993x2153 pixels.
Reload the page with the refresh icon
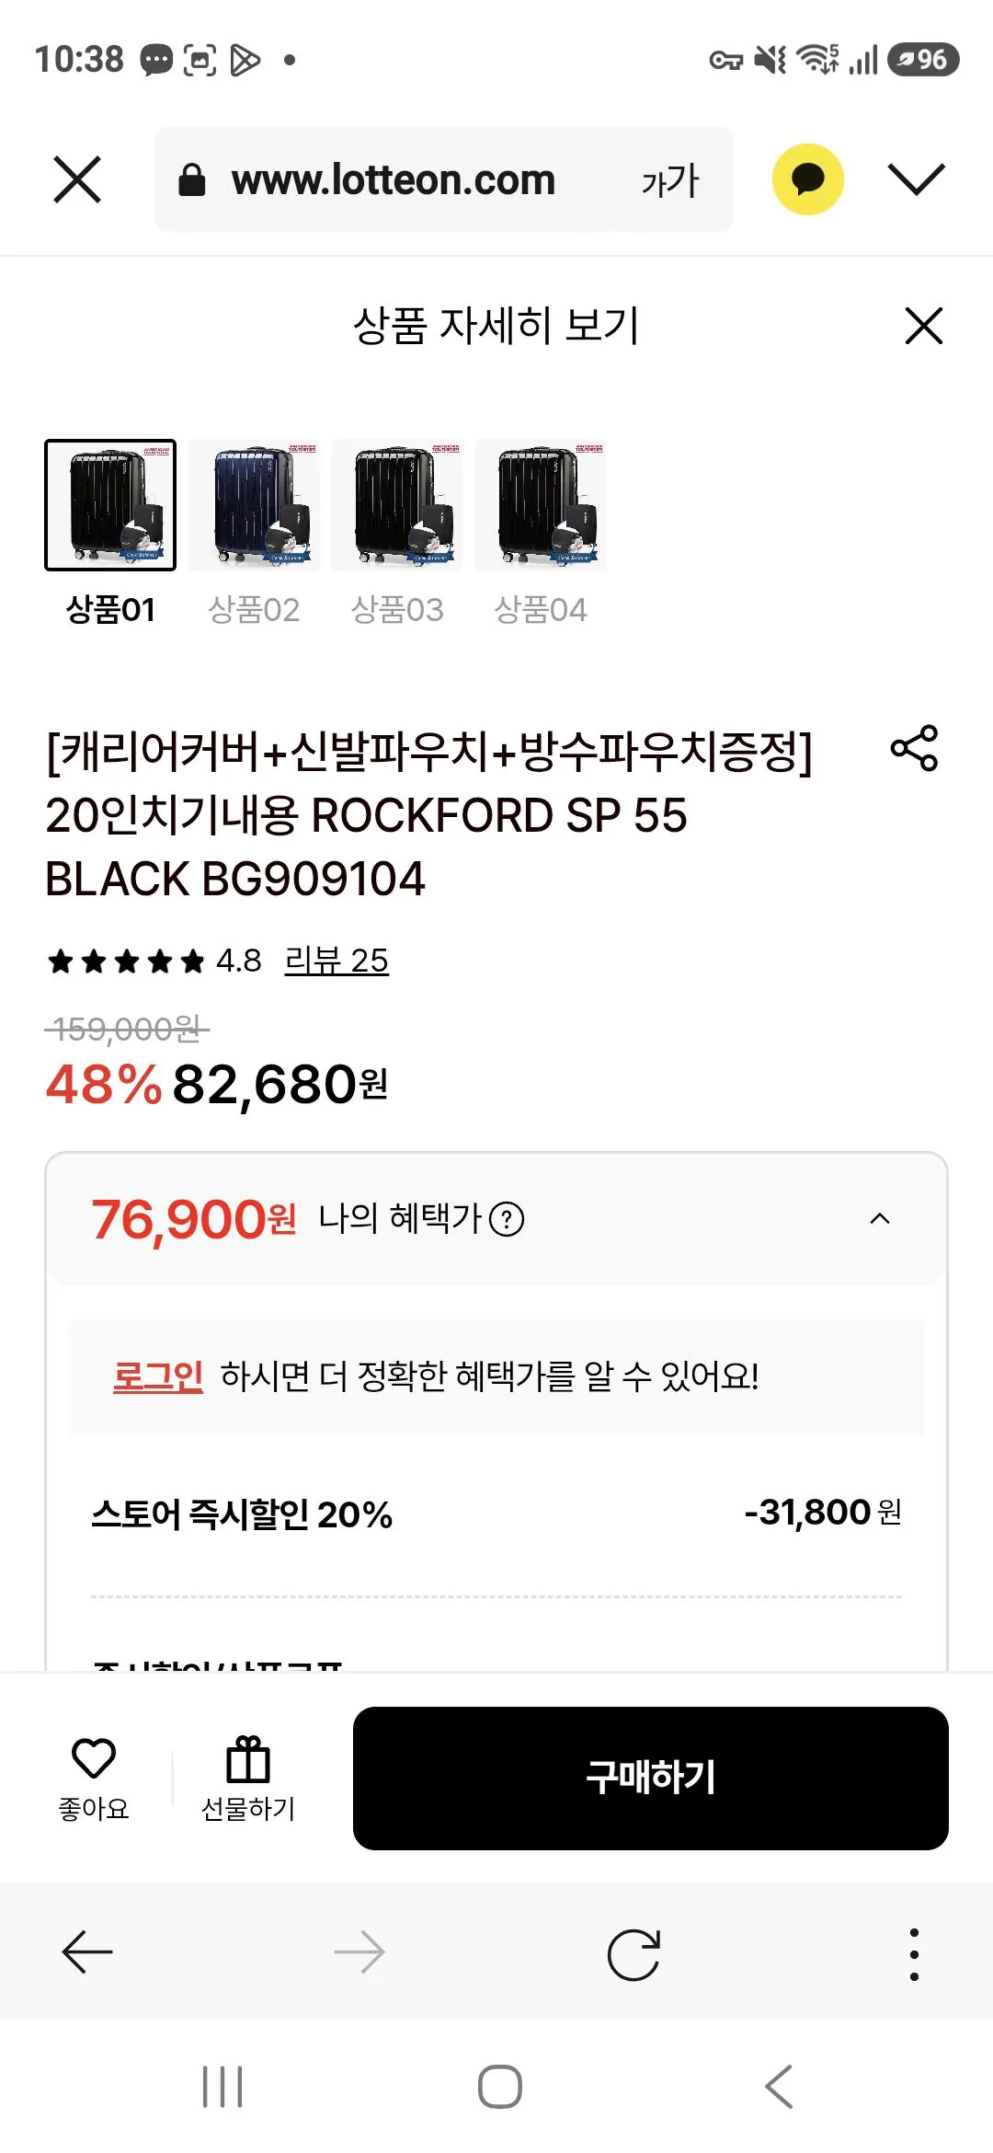[634, 1951]
